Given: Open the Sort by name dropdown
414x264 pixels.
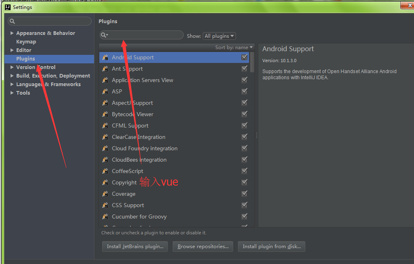Looking at the screenshot, I should click(234, 48).
